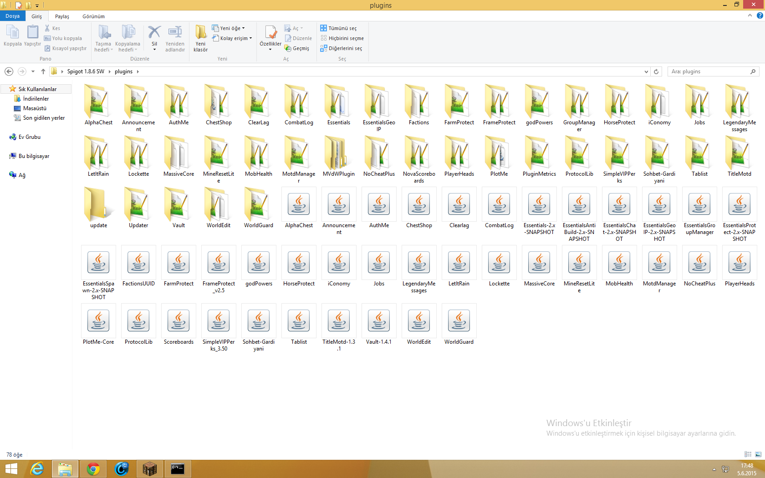Click Diğerlerini seç in the ribbon

coord(341,48)
